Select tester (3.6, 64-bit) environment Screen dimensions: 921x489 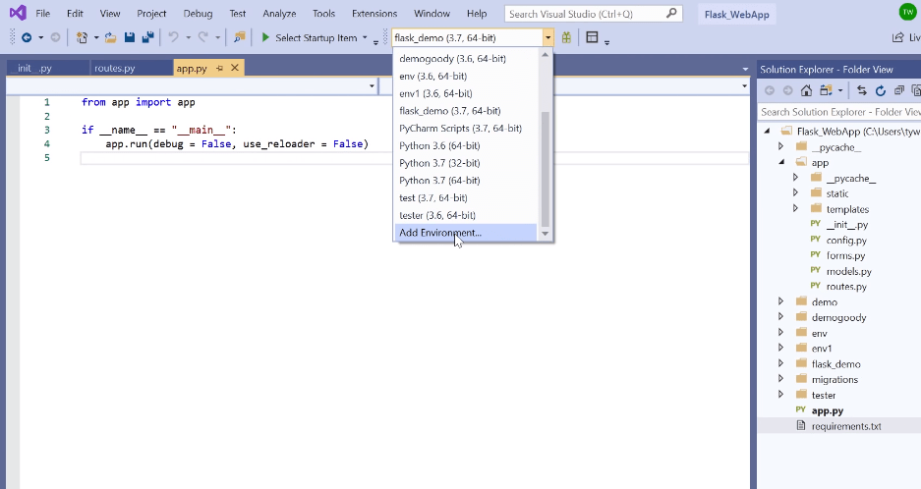tap(466, 215)
